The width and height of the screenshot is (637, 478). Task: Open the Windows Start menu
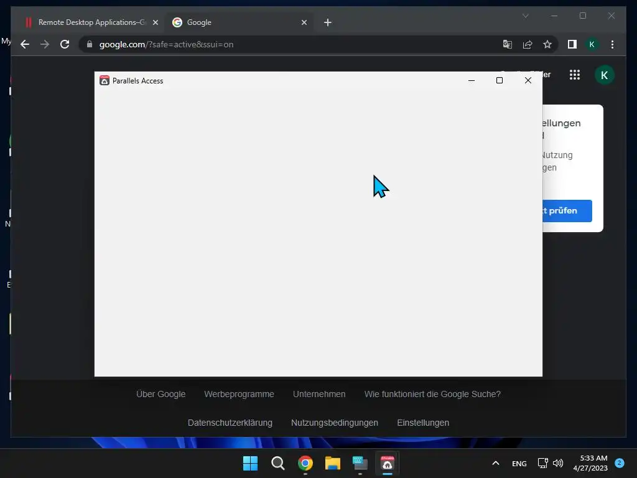click(250, 463)
